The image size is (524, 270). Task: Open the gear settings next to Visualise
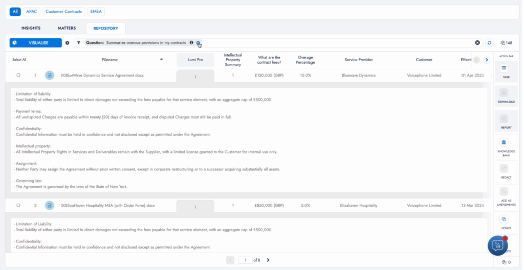click(68, 43)
